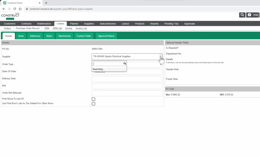The image size is (260, 157).
Task: Expand the Order Type dropdown arrow
Action: tap(161, 64)
